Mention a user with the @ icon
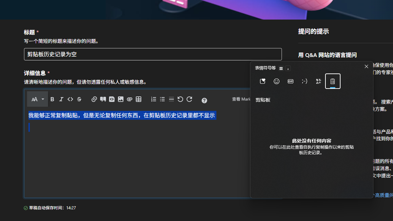The height and width of the screenshot is (221, 393). (x=130, y=99)
